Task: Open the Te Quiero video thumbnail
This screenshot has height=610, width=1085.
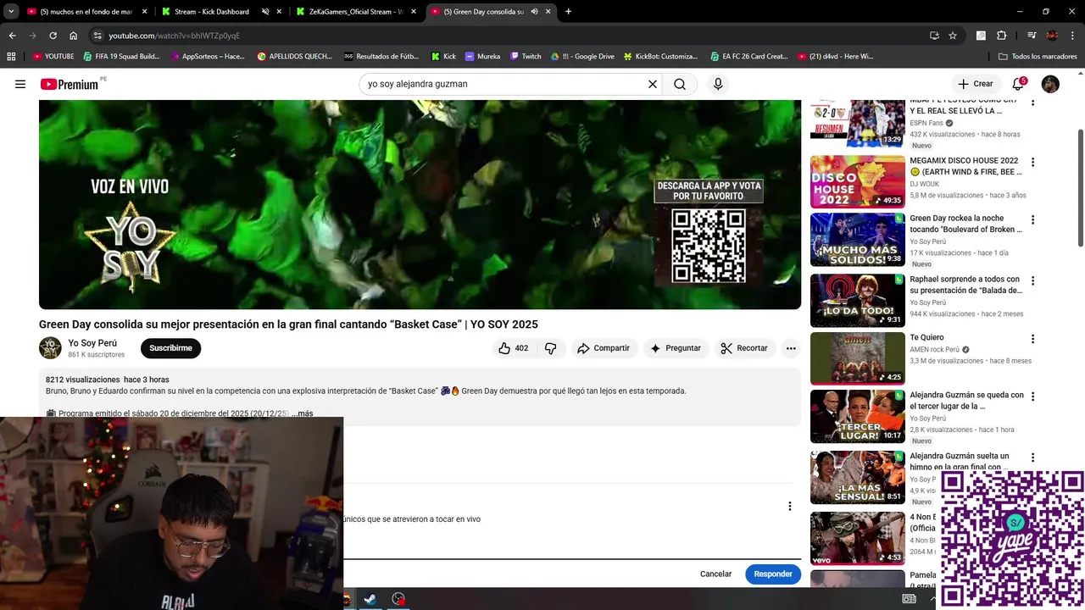Action: 858,358
